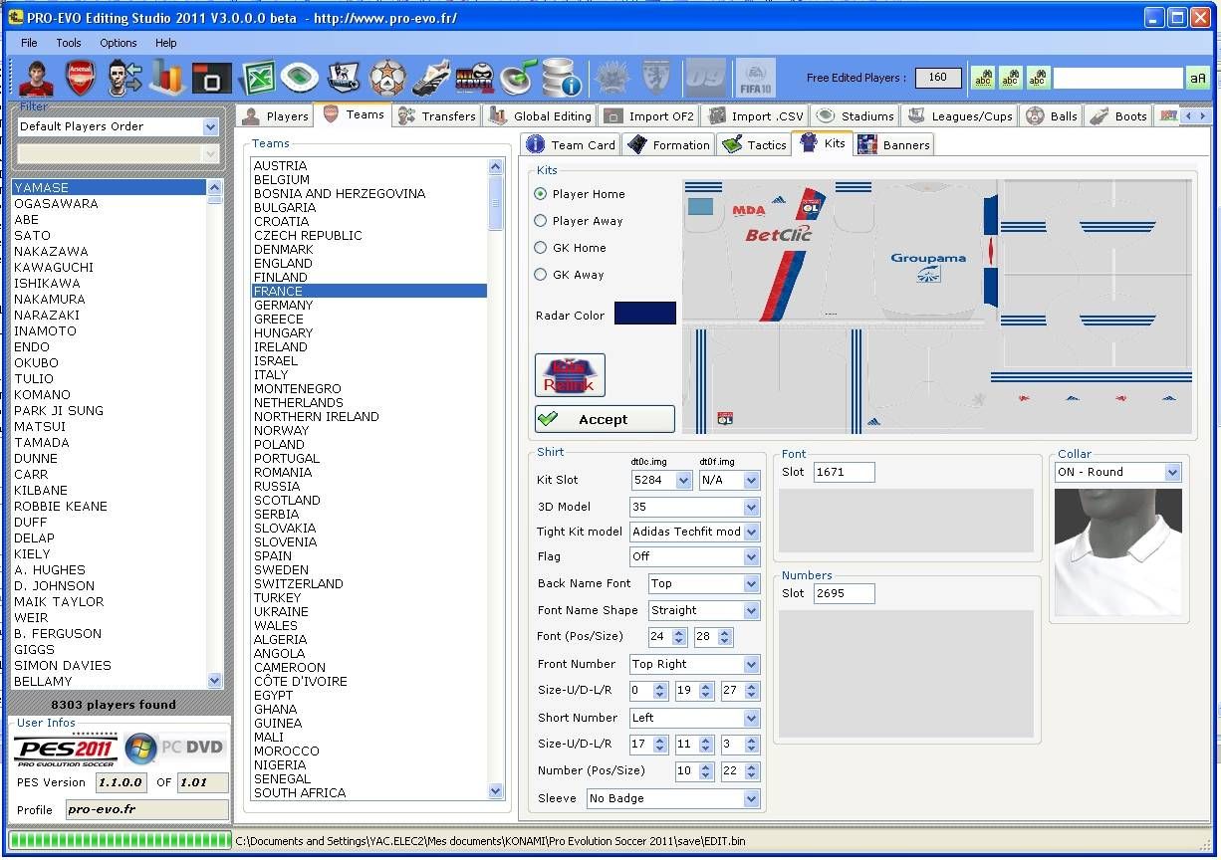This screenshot has height=860, width=1221.
Task: Switch to the Formation tab
Action: pos(668,145)
